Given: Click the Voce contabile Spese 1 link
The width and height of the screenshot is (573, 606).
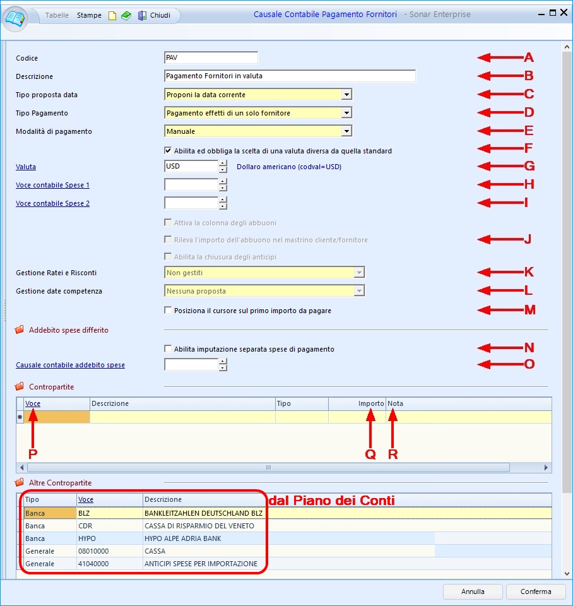Looking at the screenshot, I should 52,185.
